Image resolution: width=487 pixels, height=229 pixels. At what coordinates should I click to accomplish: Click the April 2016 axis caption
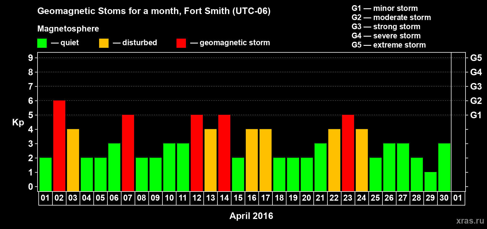(x=251, y=216)
